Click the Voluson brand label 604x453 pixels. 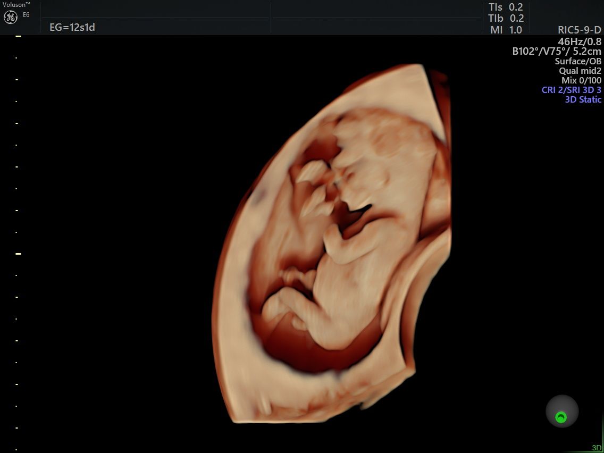click(x=16, y=4)
